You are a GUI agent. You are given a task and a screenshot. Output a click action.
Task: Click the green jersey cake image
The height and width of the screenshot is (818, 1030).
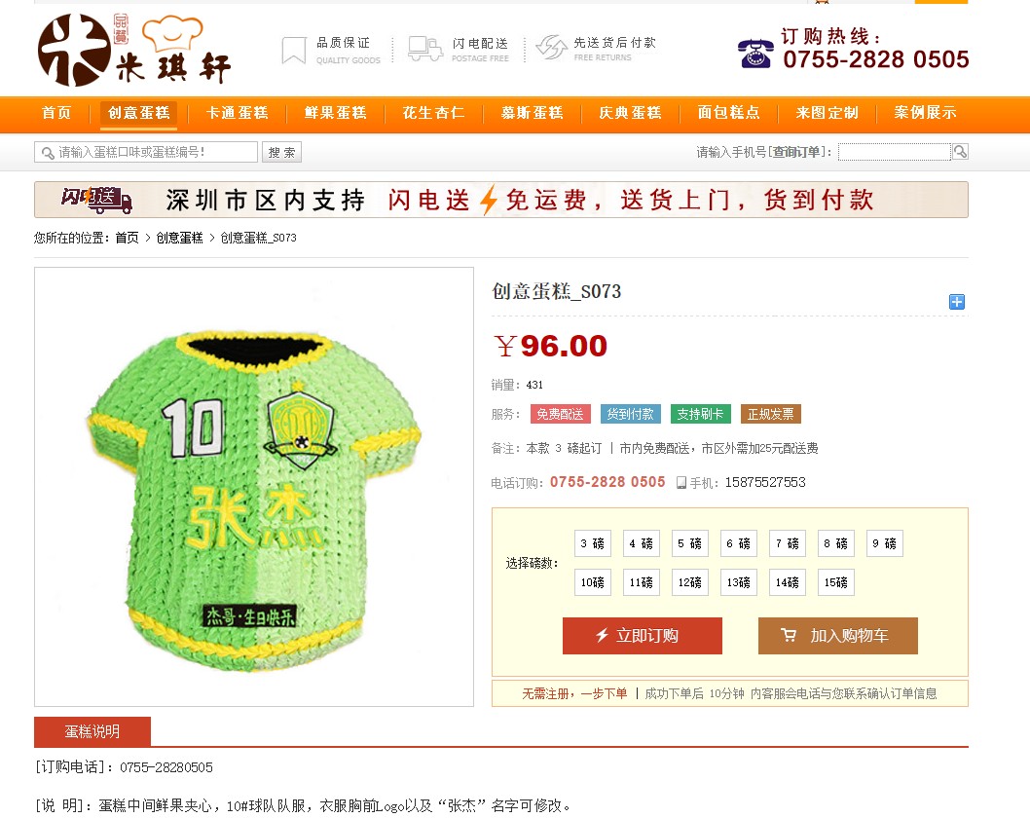[254, 487]
